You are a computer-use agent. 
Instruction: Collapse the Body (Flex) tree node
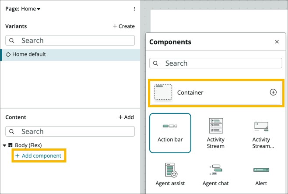click(5, 145)
